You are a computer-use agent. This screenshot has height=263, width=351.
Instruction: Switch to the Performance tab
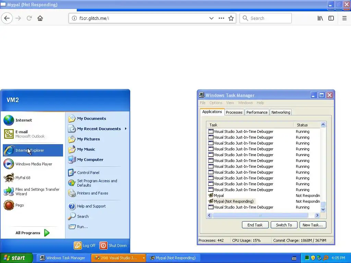(257, 112)
